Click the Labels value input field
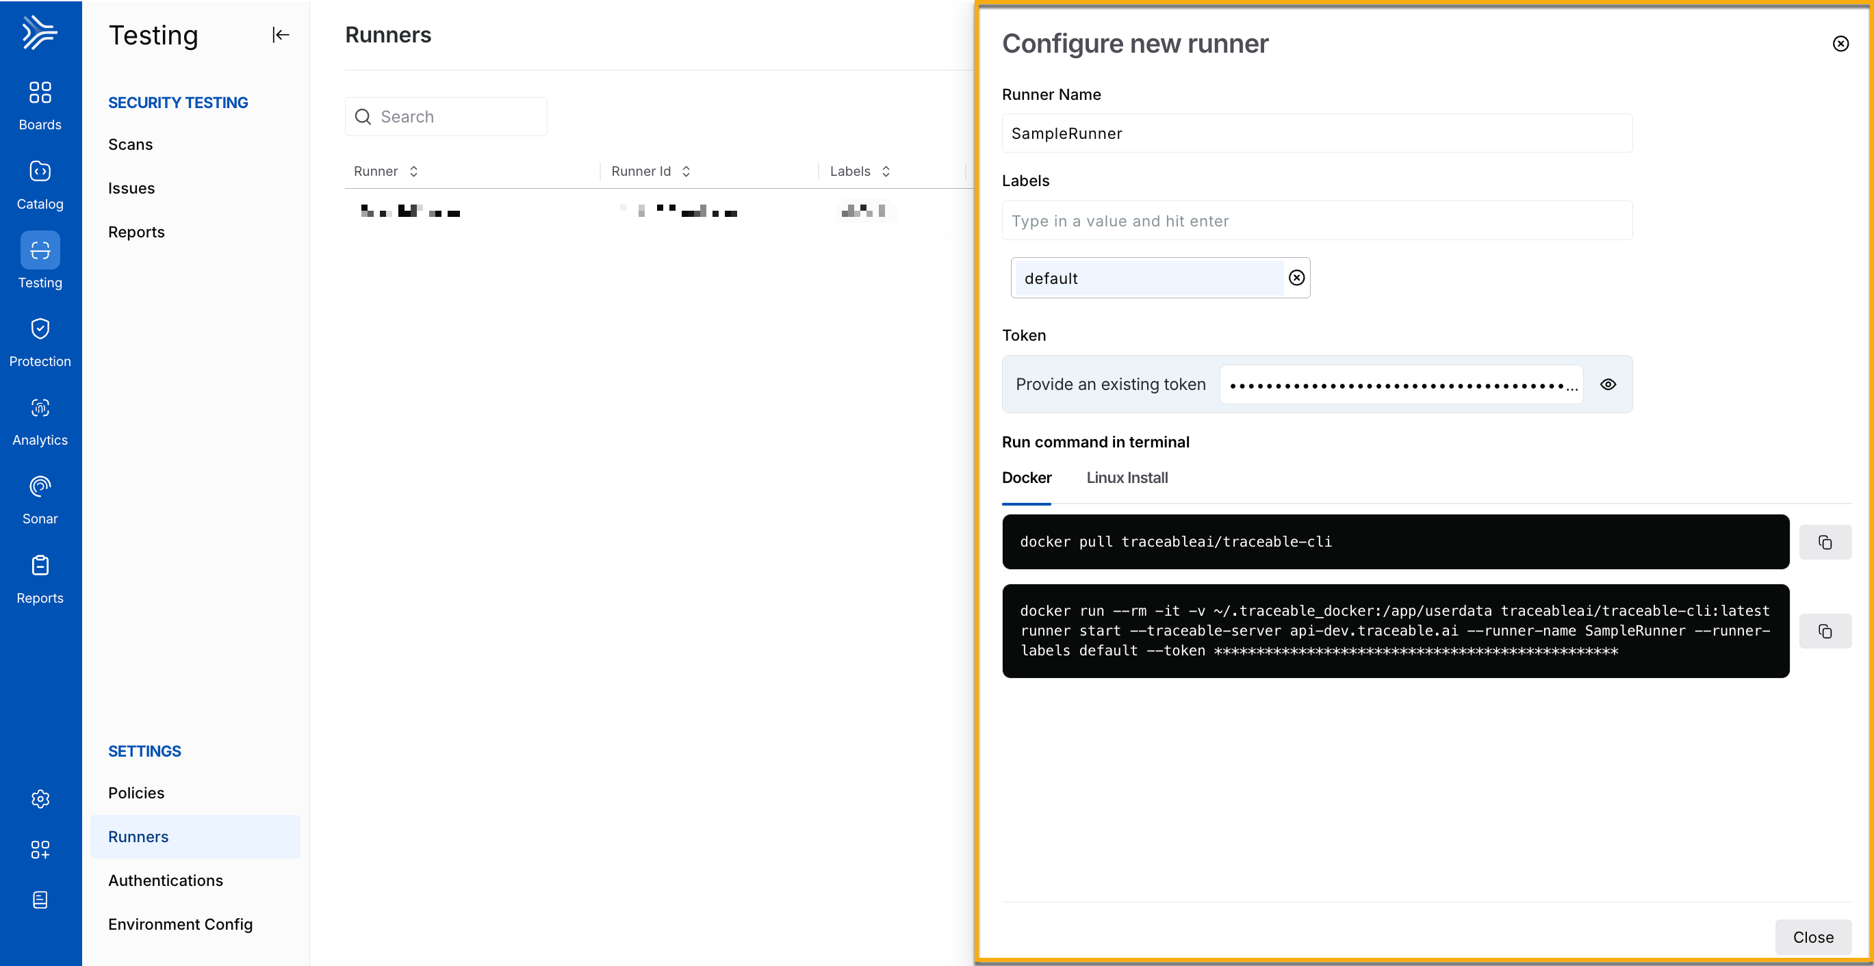This screenshot has height=966, width=1874. click(1317, 220)
